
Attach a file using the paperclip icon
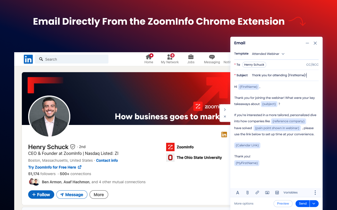(x=247, y=192)
